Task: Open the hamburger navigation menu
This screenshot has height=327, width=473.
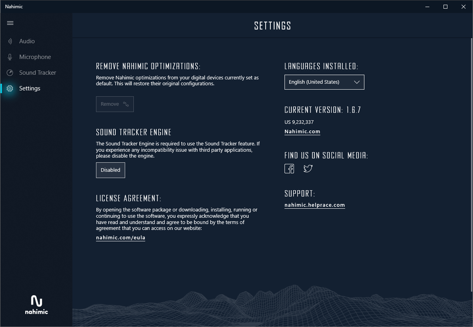Action: [10, 23]
